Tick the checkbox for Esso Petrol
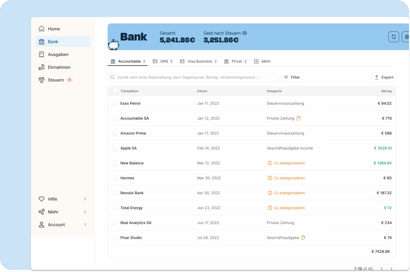The image size is (410, 272). point(115,103)
